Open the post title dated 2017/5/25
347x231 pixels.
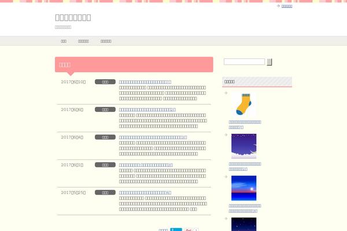tap(145, 192)
